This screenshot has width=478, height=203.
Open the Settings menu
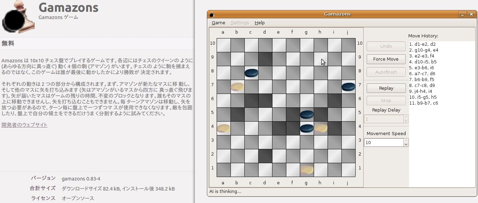point(240,23)
